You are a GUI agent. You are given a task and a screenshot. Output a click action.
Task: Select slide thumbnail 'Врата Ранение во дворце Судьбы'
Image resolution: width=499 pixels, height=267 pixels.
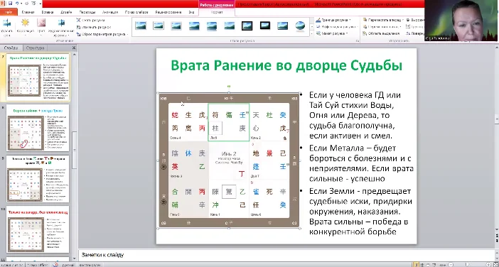click(x=38, y=77)
